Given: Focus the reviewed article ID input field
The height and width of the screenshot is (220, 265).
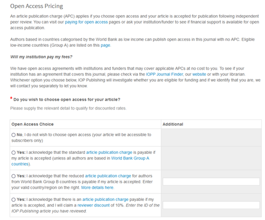Looking at the screenshot, I should (x=211, y=205).
